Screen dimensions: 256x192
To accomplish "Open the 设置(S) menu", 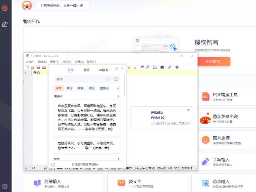I will 79,62.
